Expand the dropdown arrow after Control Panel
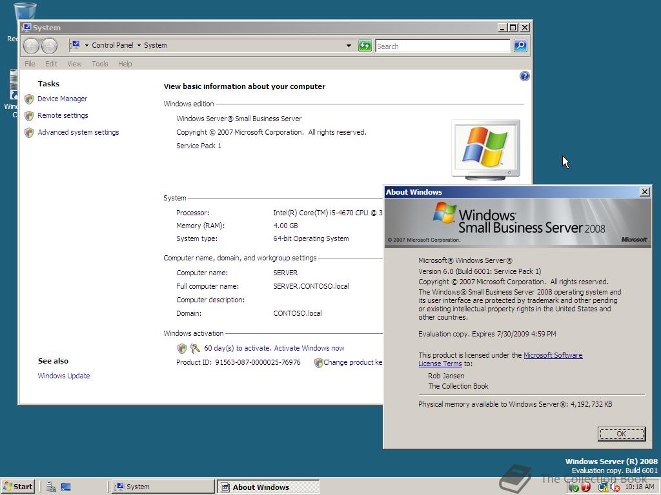This screenshot has width=661, height=495. (x=139, y=46)
